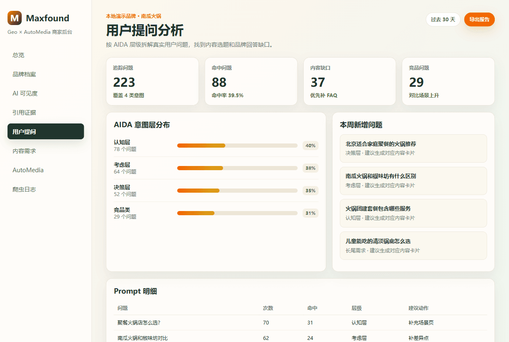Image resolution: width=509 pixels, height=342 pixels.
Task: Click the 竞品问题 29 stat card
Action: coord(448,81)
